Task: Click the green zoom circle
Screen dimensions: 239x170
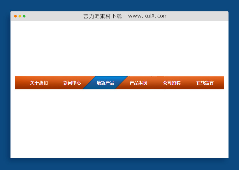Action: coord(24,16)
